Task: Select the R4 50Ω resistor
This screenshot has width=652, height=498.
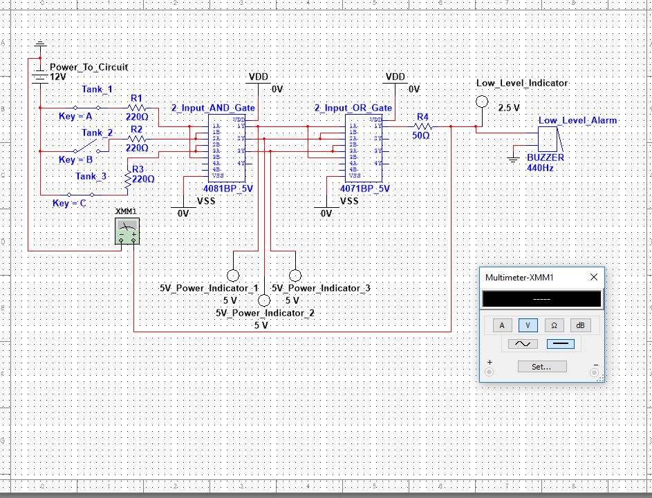Action: pos(422,126)
